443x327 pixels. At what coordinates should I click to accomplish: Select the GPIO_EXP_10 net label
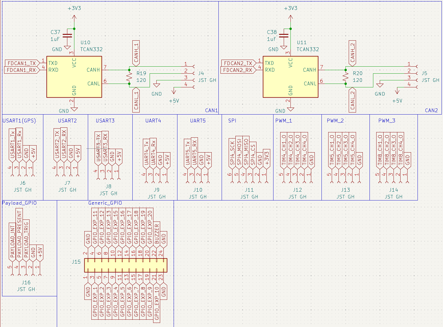coord(157,303)
